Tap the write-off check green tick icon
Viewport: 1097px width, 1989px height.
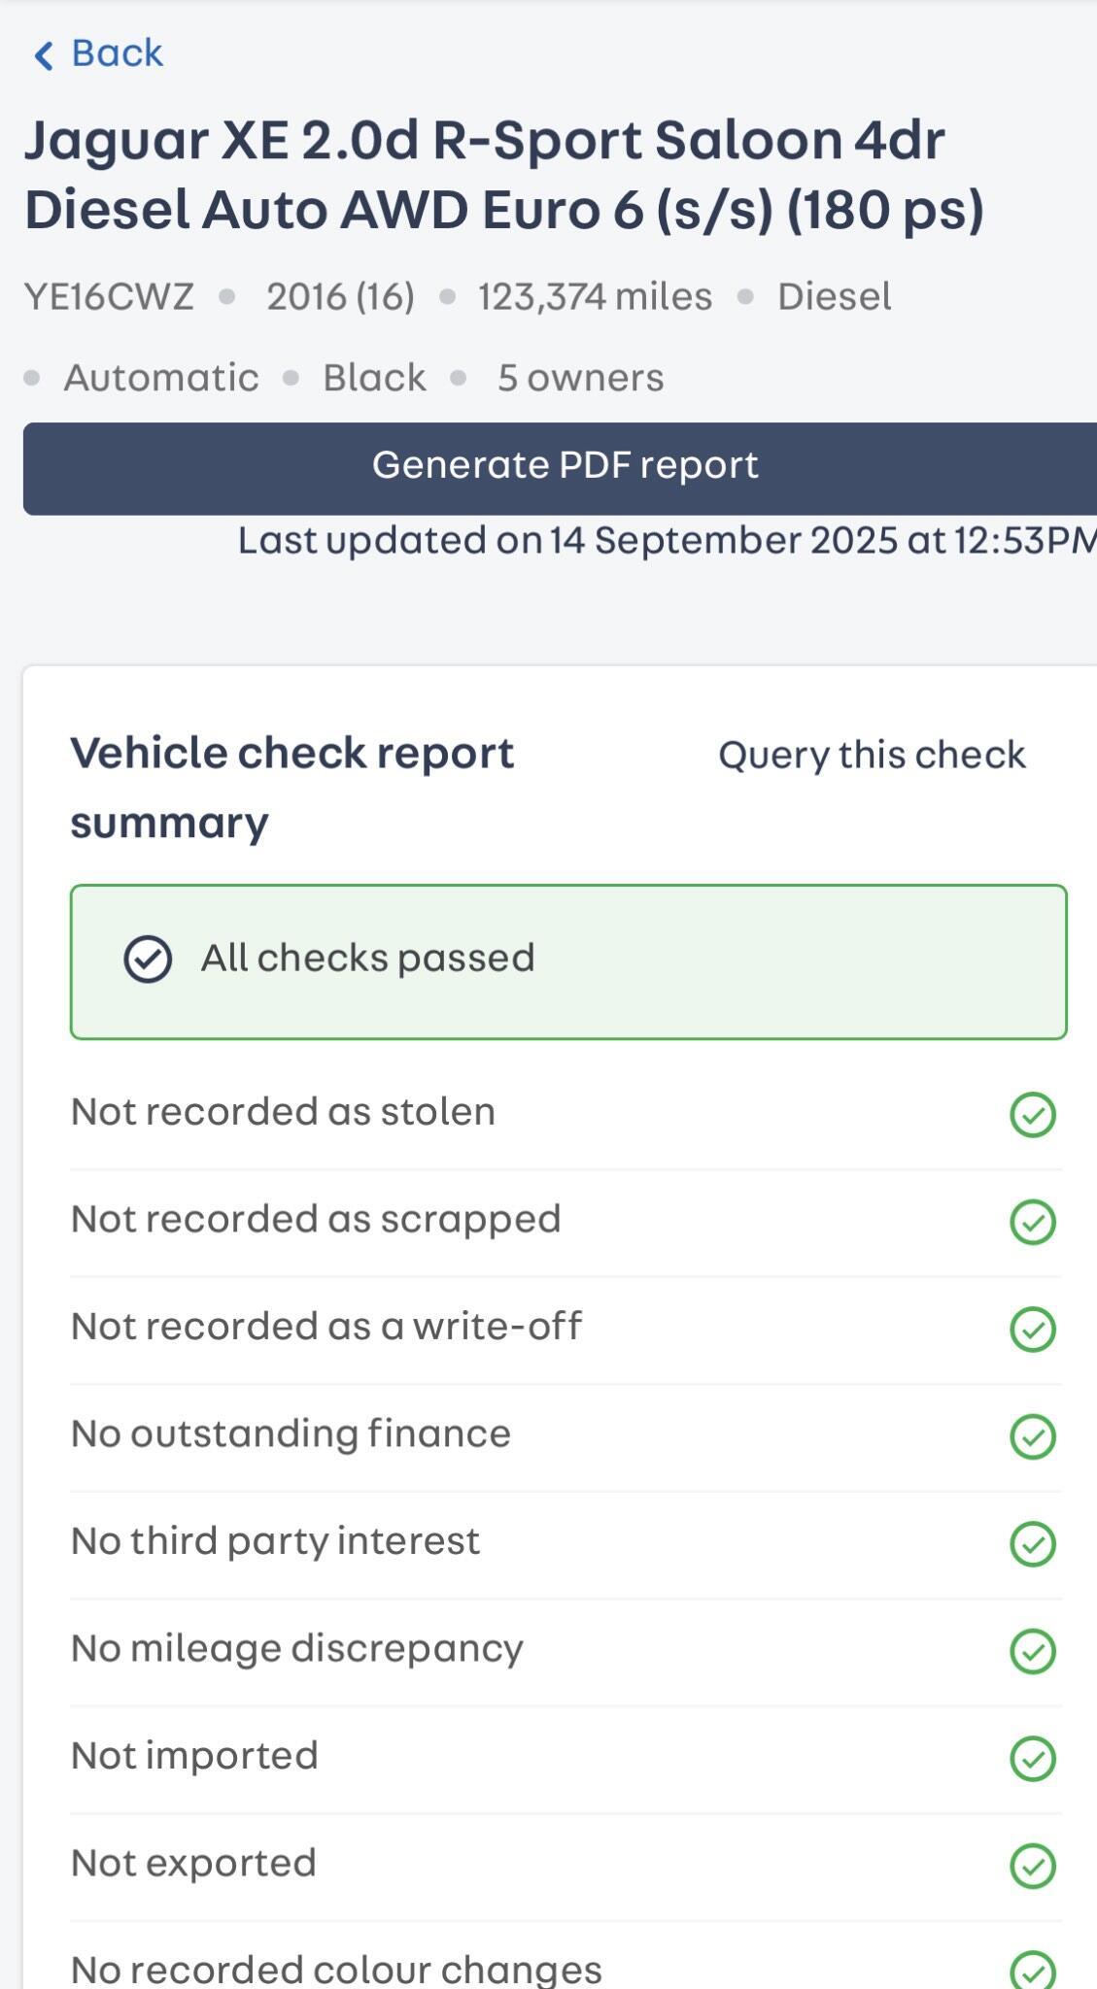1032,1329
